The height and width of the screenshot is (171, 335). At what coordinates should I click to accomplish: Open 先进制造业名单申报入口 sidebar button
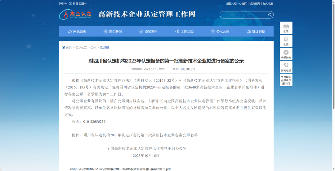286,80
